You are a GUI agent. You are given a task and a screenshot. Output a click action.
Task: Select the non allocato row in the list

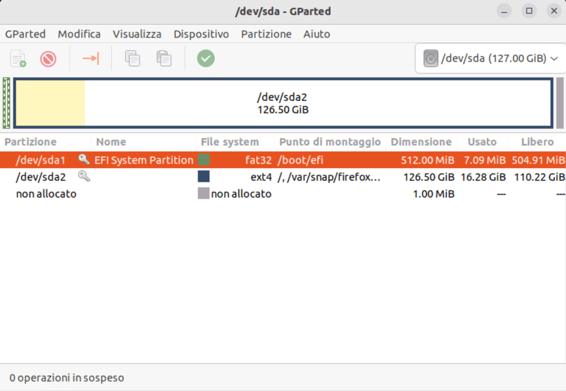tap(46, 193)
